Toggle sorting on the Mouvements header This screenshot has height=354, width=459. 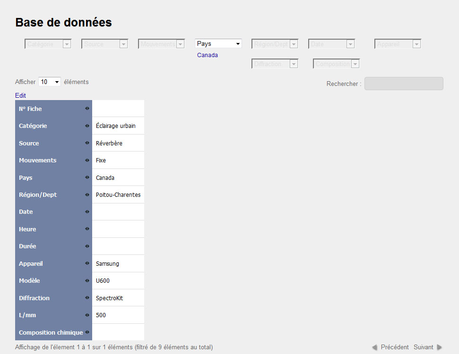click(x=87, y=160)
